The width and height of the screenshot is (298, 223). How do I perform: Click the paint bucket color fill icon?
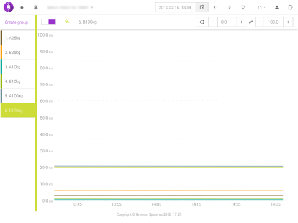[x=67, y=21]
